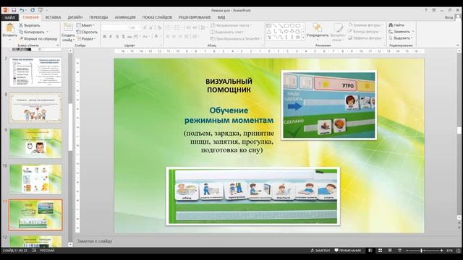Switch to АНИМАЦИЯ (Animation) tab
Screen dimensions: 463x260
coord(125,17)
